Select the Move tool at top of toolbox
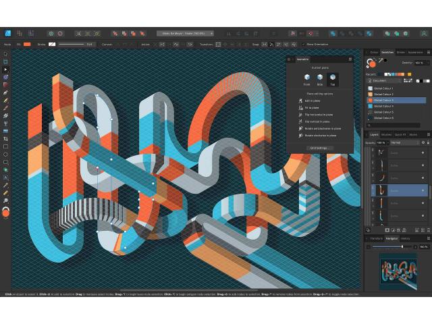The image size is (432, 324). [5, 54]
